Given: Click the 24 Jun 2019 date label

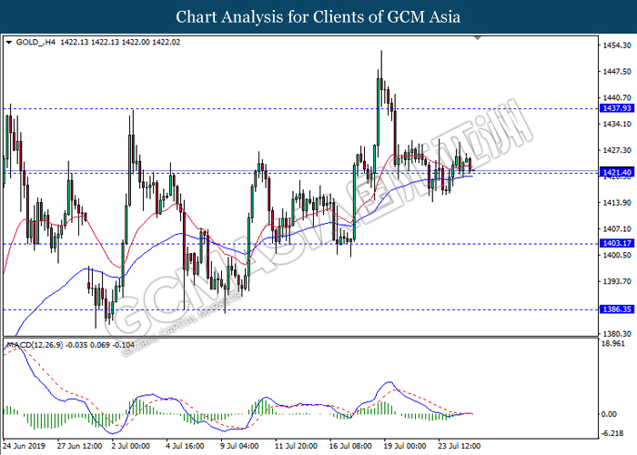Looking at the screenshot, I should [x=25, y=446].
